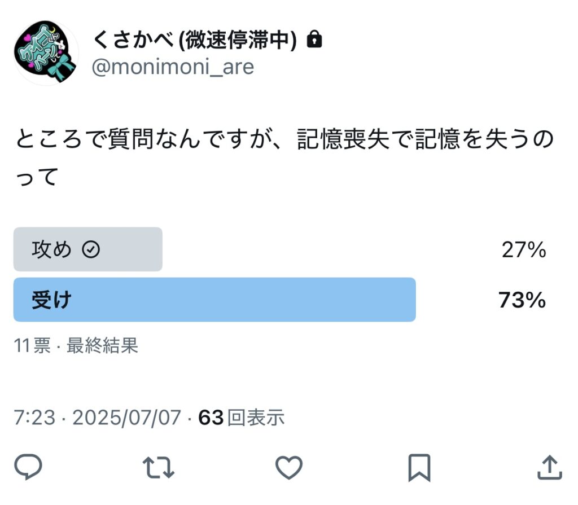The image size is (578, 505).
Task: Click the reply speech bubble icon
Action: pos(28,467)
